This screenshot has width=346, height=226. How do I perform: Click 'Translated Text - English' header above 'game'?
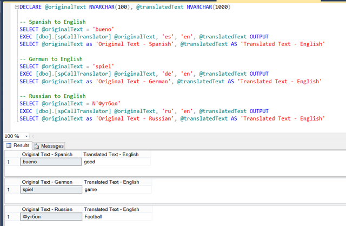tap(117, 182)
